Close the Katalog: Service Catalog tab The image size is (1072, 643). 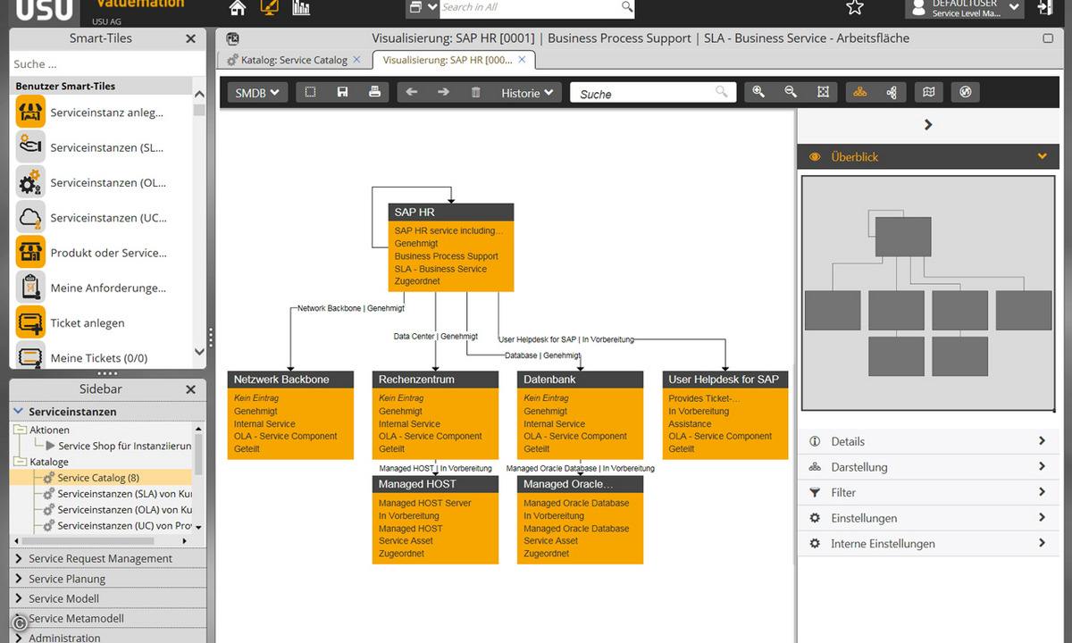pos(357,60)
